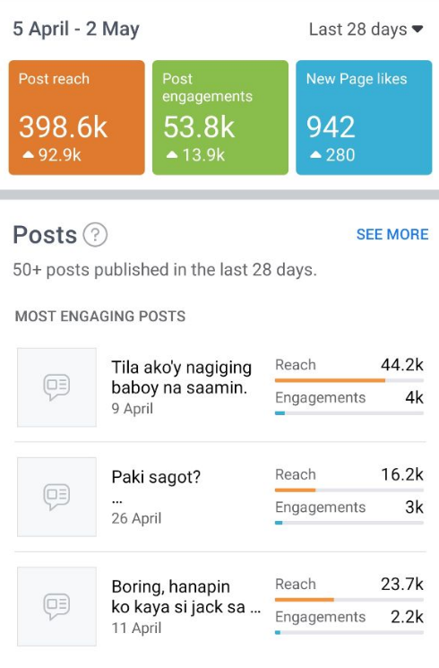The image size is (439, 668).
Task: Click the dropdown arrow beside Last 28 days
Action: (417, 29)
